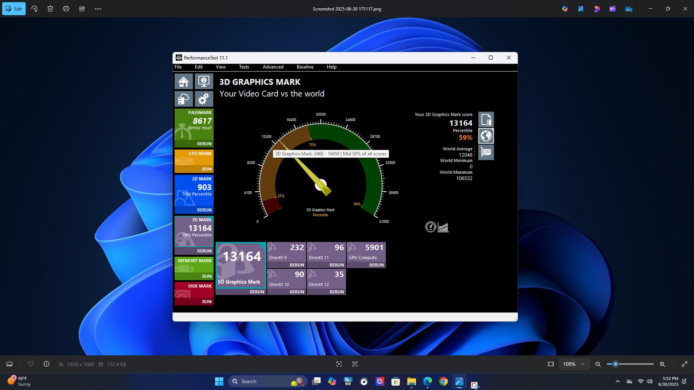The image size is (694, 390).
Task: Open the Advanced menu
Action: tap(273, 67)
